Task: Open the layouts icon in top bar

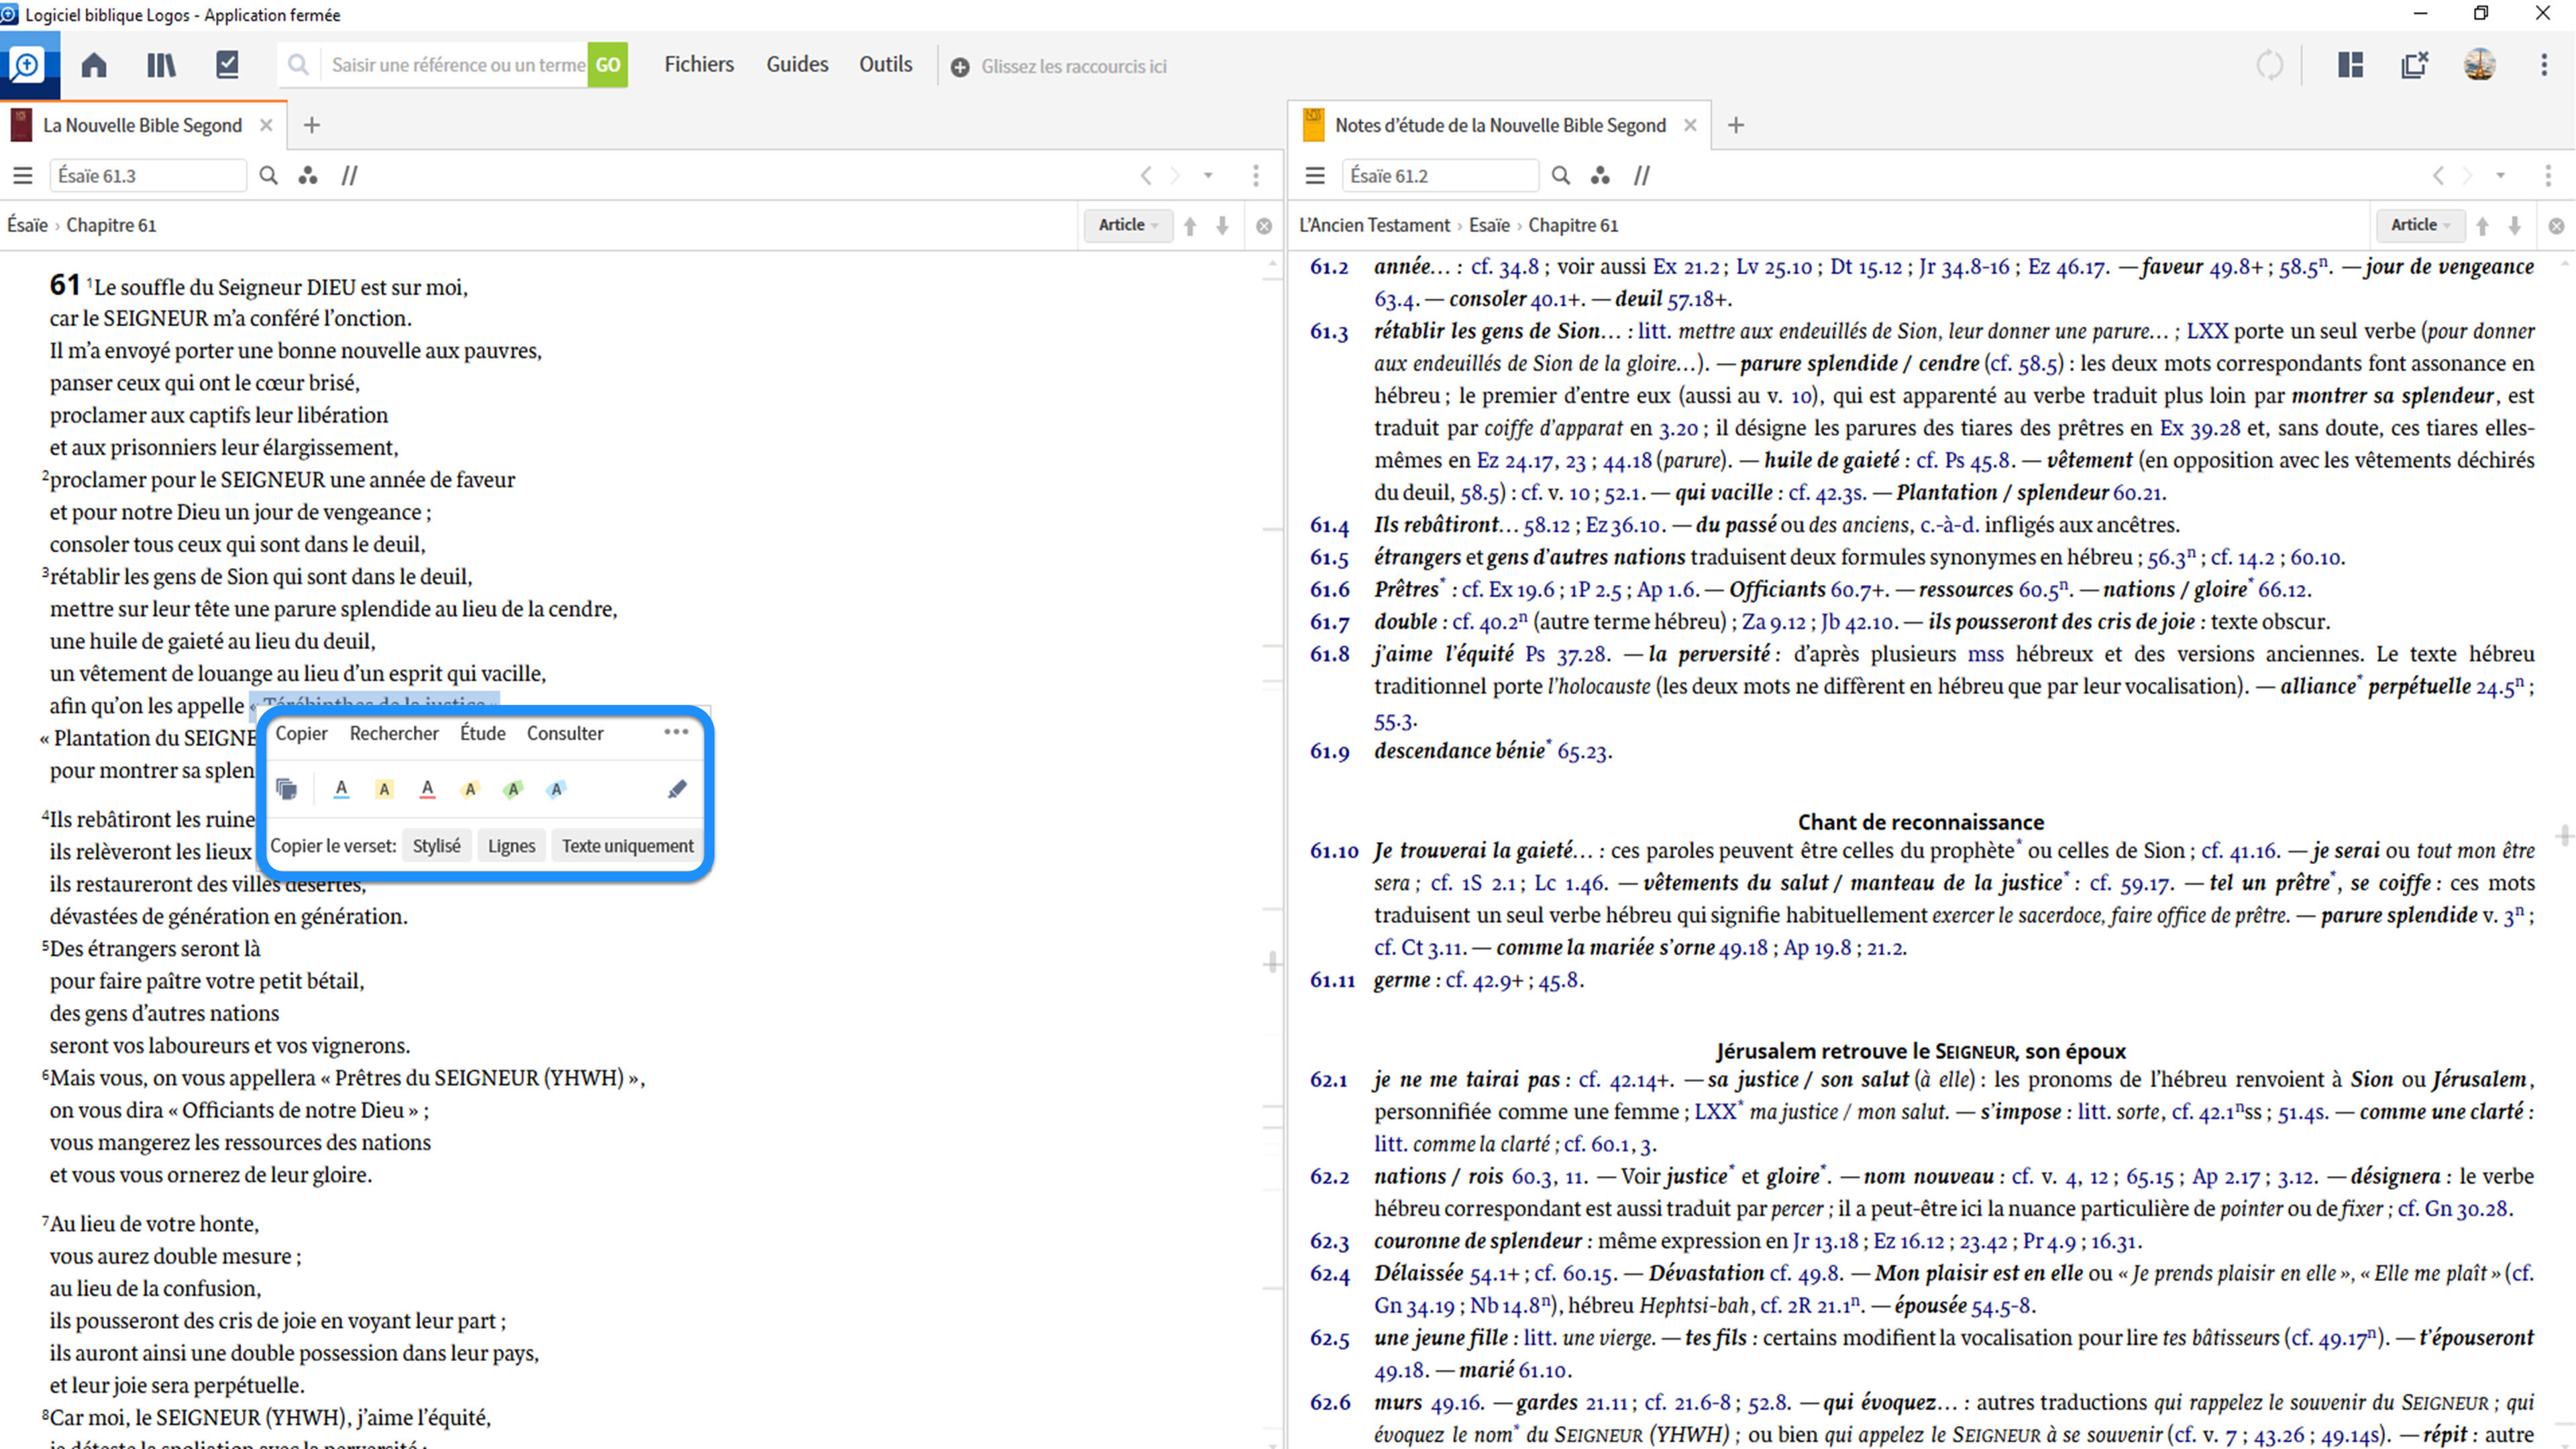Action: click(2350, 65)
